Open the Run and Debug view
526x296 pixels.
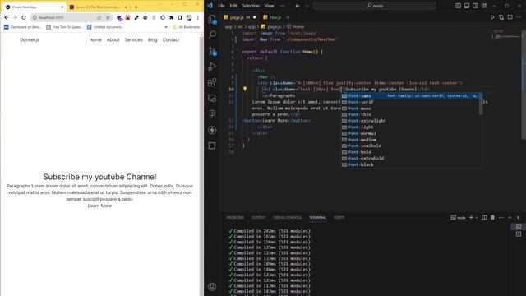pos(212,67)
